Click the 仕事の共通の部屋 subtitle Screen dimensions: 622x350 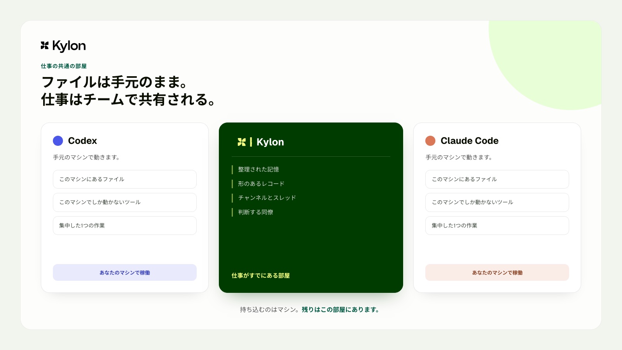pyautogui.click(x=64, y=66)
